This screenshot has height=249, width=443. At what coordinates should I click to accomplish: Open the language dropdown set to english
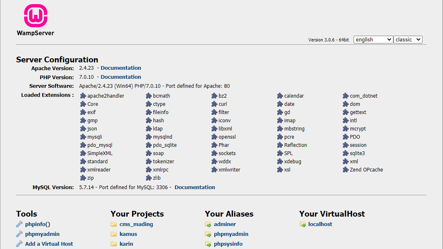coord(373,39)
